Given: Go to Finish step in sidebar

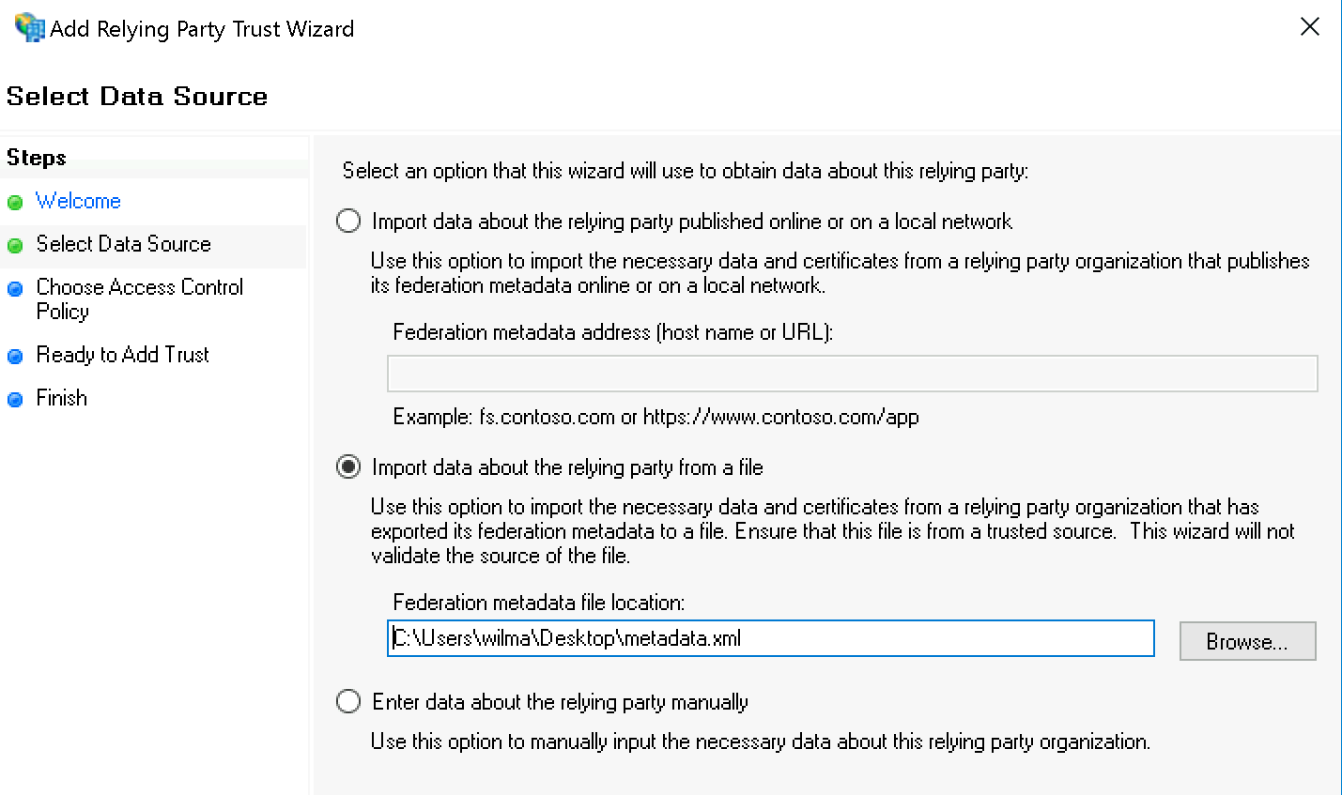Looking at the screenshot, I should coord(61,398).
